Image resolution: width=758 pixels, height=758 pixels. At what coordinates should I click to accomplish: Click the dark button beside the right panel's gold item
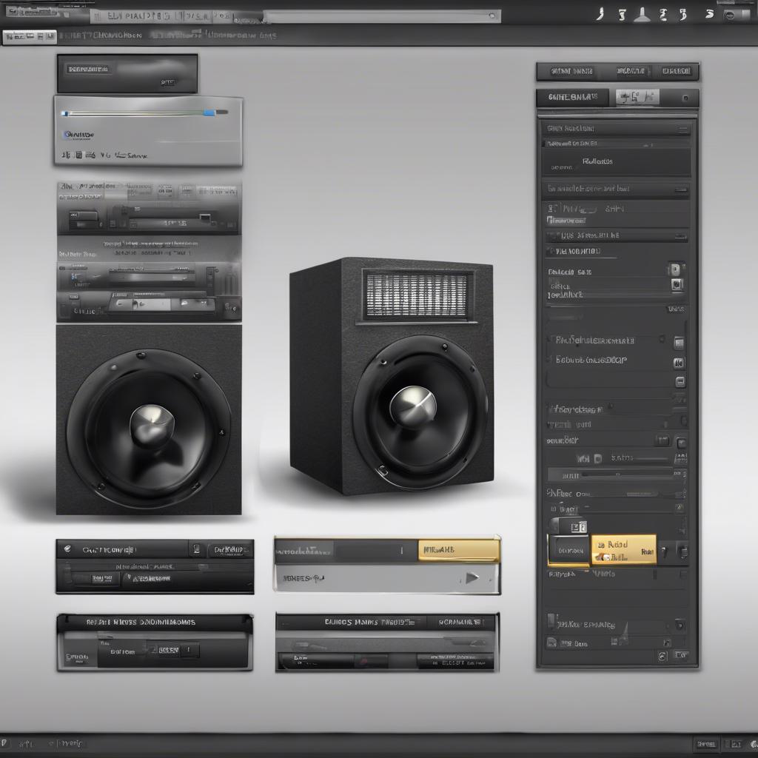click(569, 550)
